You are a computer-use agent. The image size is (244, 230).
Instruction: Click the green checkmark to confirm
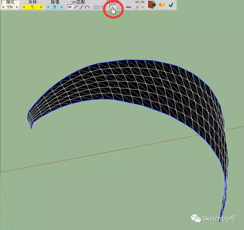tap(171, 5)
